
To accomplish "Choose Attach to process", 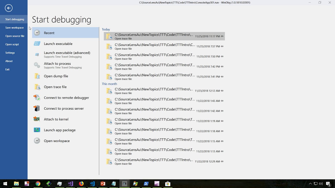I will coord(65,65).
